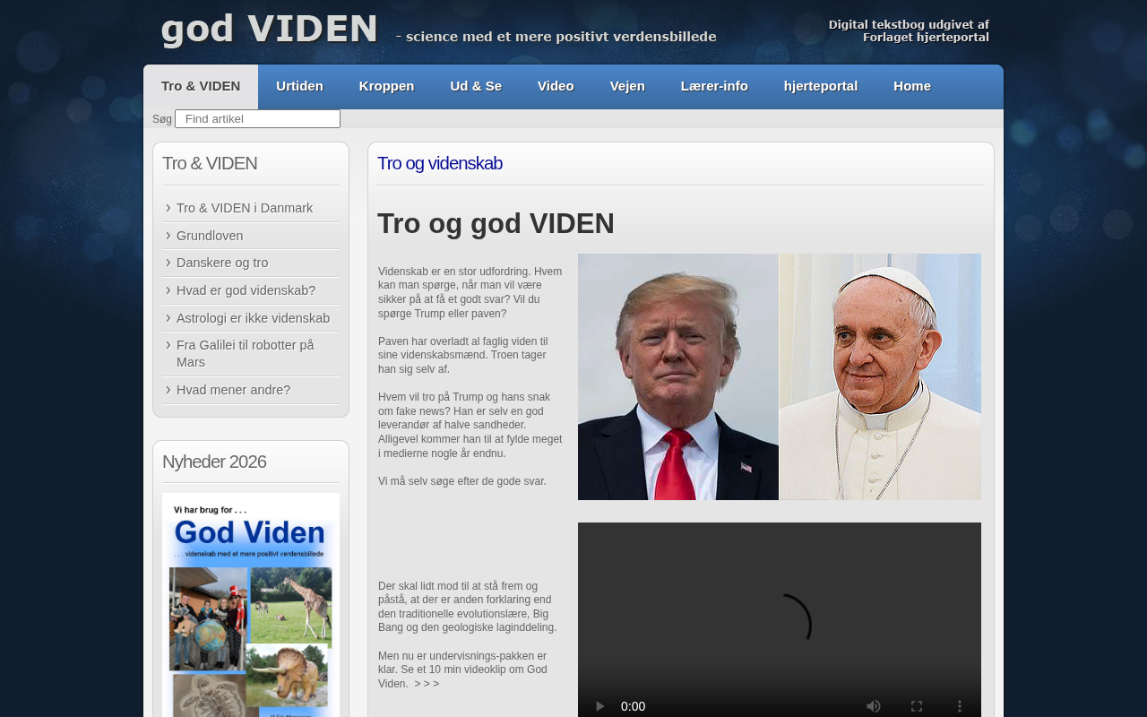Open the Grundloven sidebar link
1147x717 pixels.
coord(210,236)
